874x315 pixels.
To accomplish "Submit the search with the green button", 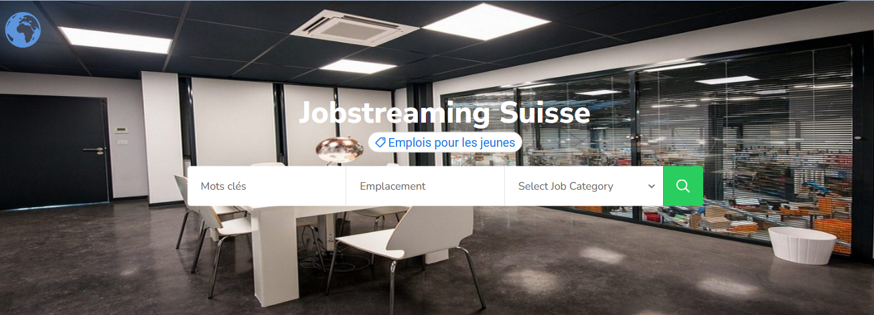I will coord(683,186).
